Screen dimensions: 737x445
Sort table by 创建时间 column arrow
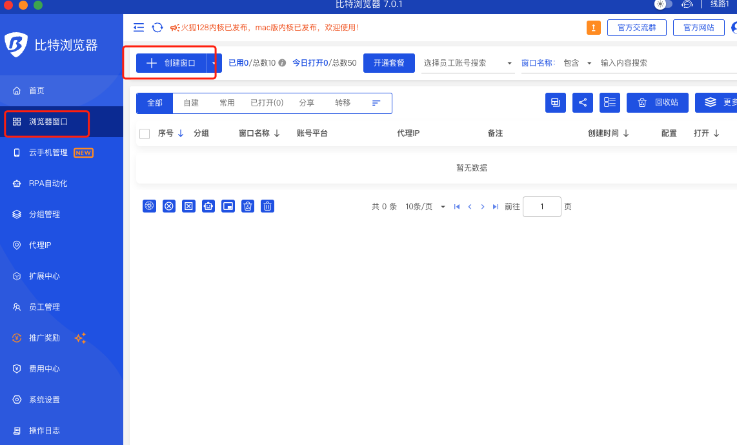[626, 133]
